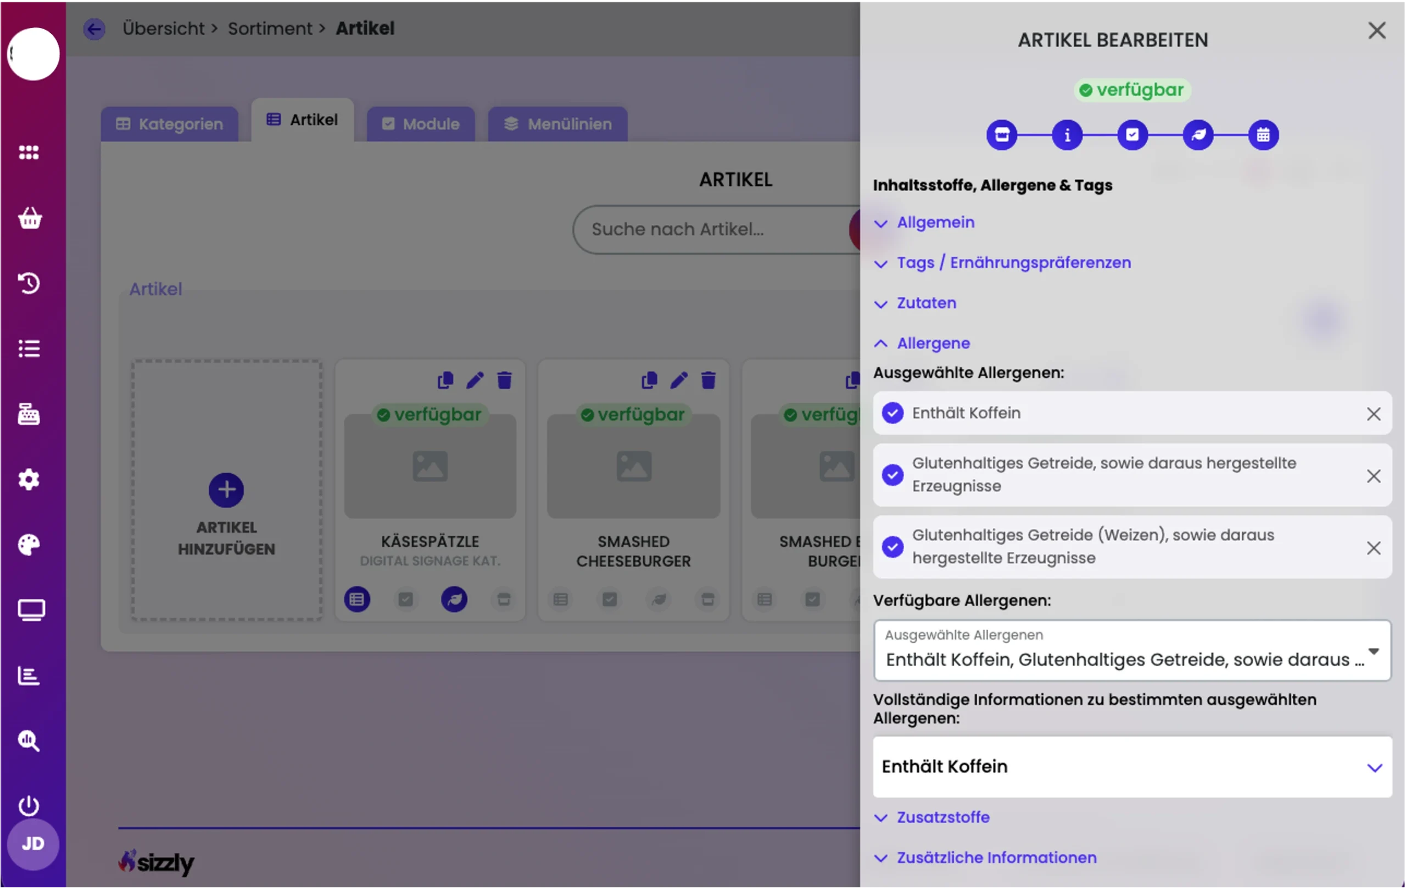Open the apps grid icon in sidebar

[x=29, y=153]
